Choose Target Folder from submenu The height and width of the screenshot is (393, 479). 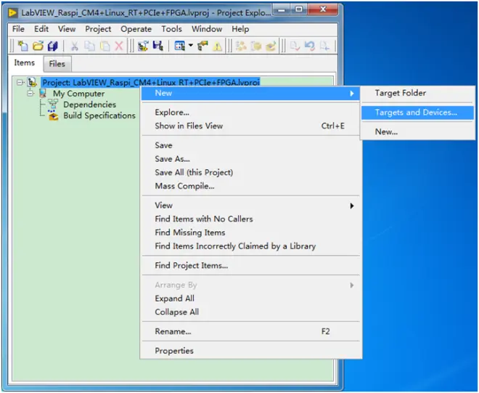[x=417, y=93]
